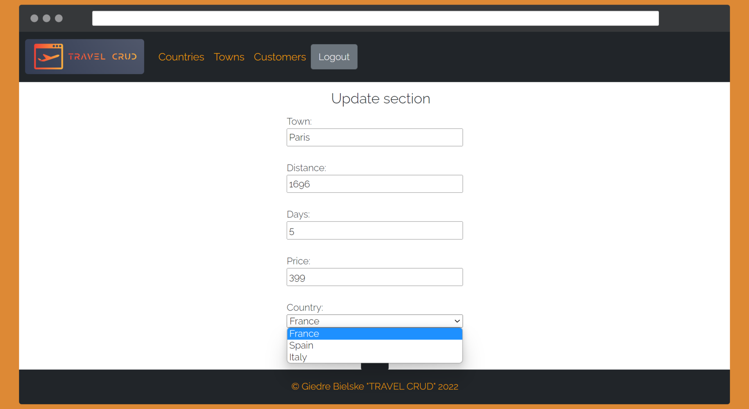Screen dimensions: 749x409
Task: Collapse the Country dropdown using its chevron
Action: tap(457, 321)
